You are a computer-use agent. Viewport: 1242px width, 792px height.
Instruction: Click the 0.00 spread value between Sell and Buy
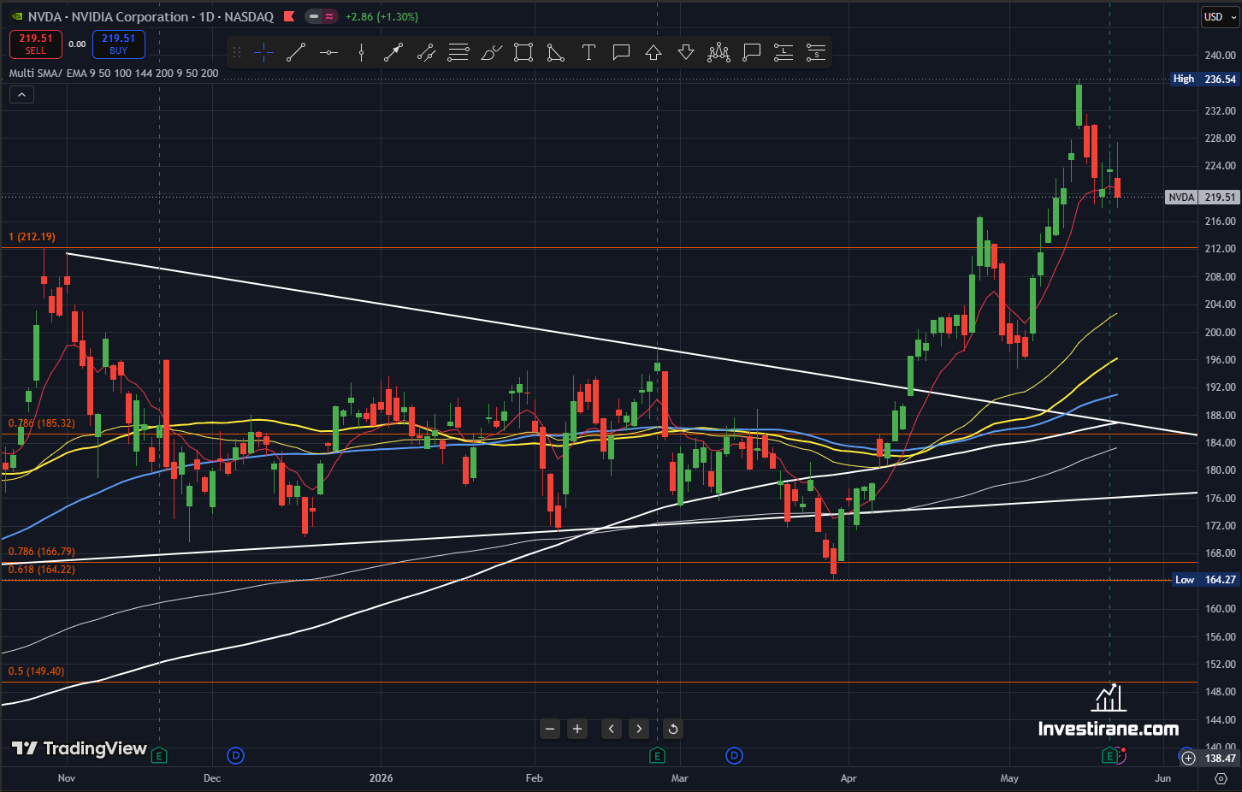coord(77,44)
